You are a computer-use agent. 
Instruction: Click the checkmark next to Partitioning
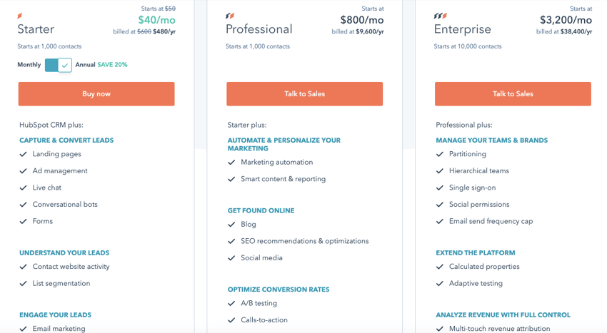(x=440, y=154)
